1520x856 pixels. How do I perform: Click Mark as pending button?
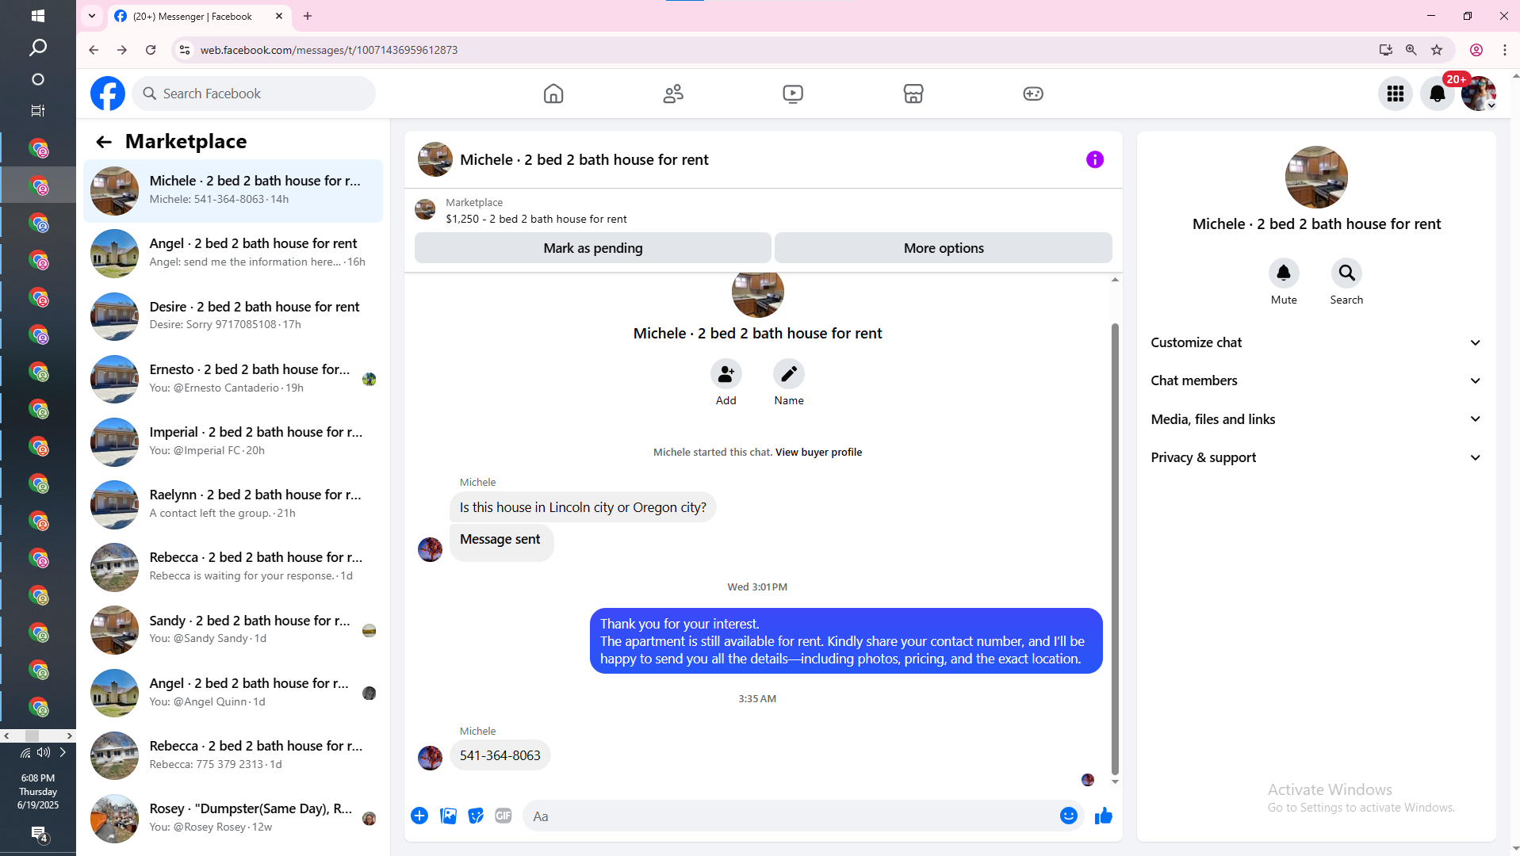593,248
